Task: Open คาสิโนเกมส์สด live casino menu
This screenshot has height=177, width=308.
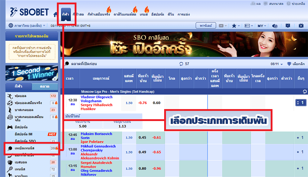Action: pyautogui.click(x=125, y=14)
